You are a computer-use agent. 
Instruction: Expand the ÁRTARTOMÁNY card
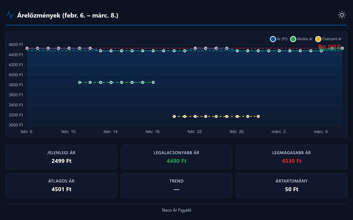click(292, 185)
